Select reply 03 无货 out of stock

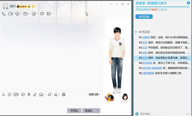164,48
